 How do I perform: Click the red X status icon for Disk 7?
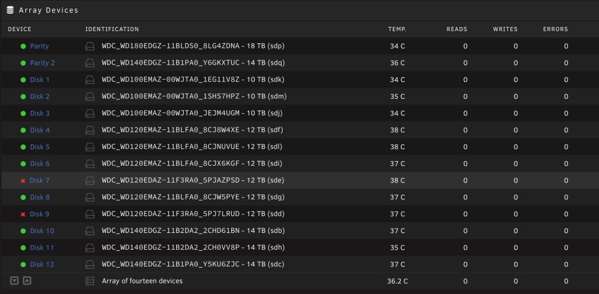coord(23,181)
